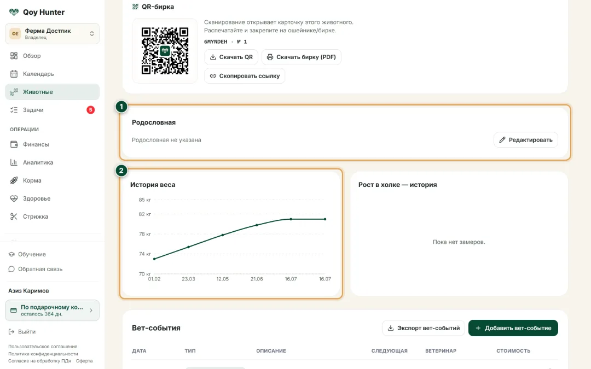The width and height of the screenshot is (591, 369).
Task: Download the QR via Скачать QR
Action: (231, 57)
